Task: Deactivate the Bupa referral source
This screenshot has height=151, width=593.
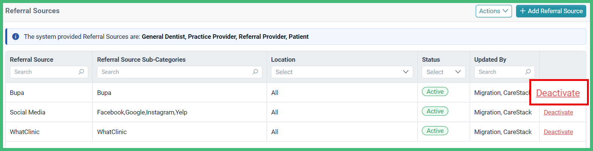Action: (558, 93)
